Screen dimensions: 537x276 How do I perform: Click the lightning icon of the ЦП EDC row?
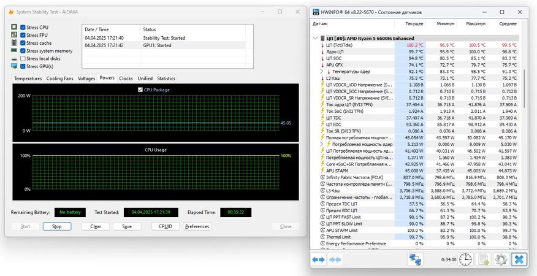point(322,124)
